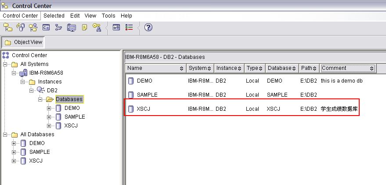Open the Help menu
386x185 pixels.
(x=126, y=15)
